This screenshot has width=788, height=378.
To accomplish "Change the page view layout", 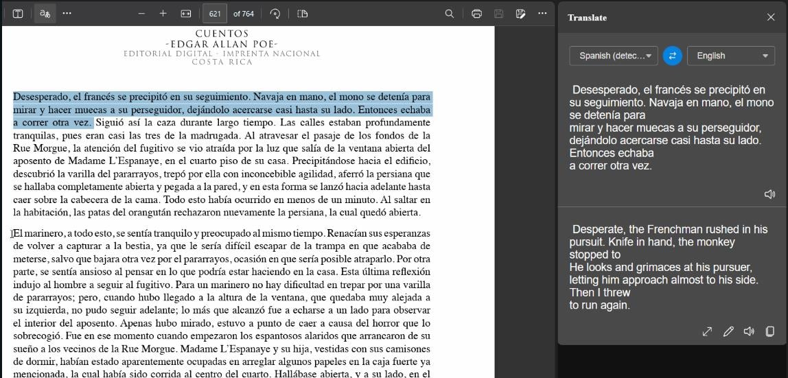I will (302, 14).
